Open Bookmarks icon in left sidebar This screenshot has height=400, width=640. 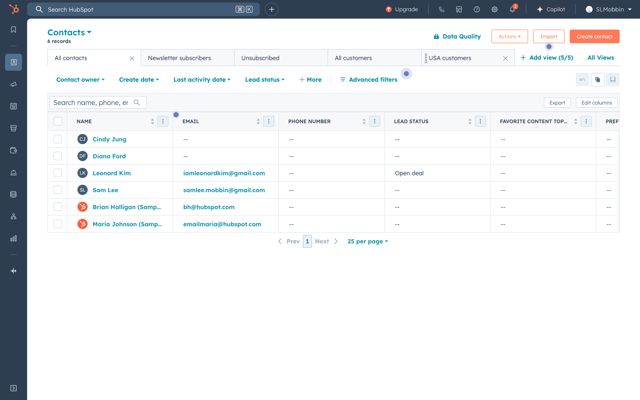pos(14,30)
